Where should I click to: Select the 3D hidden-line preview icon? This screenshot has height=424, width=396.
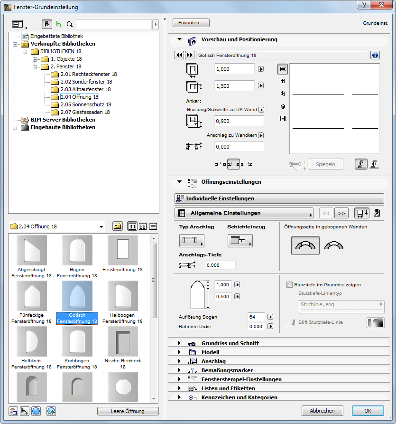283,94
